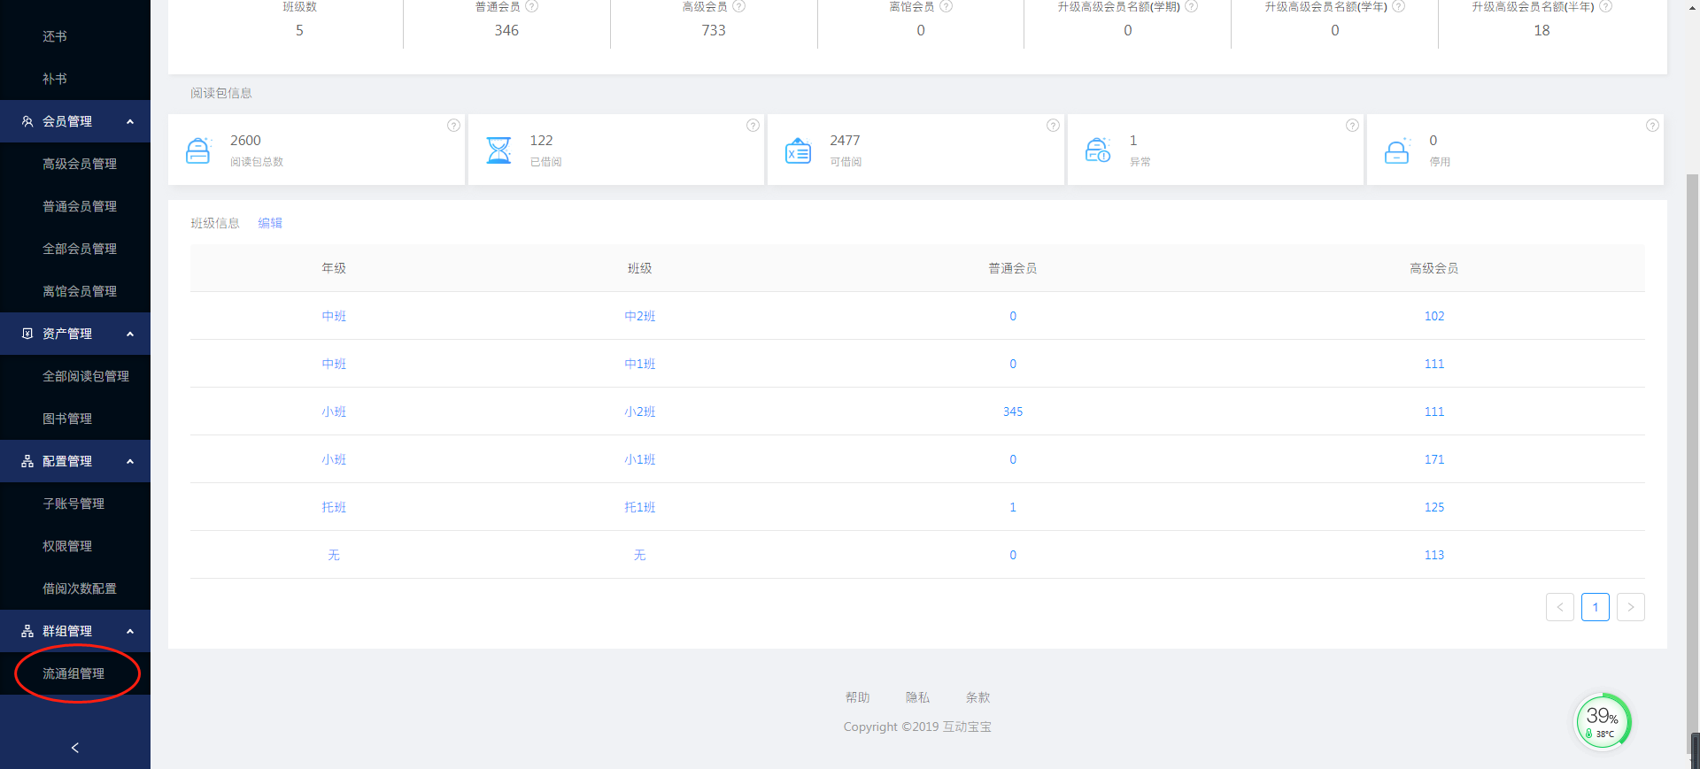Click help icon on 可借阅 card
The image size is (1700, 769).
1053,126
